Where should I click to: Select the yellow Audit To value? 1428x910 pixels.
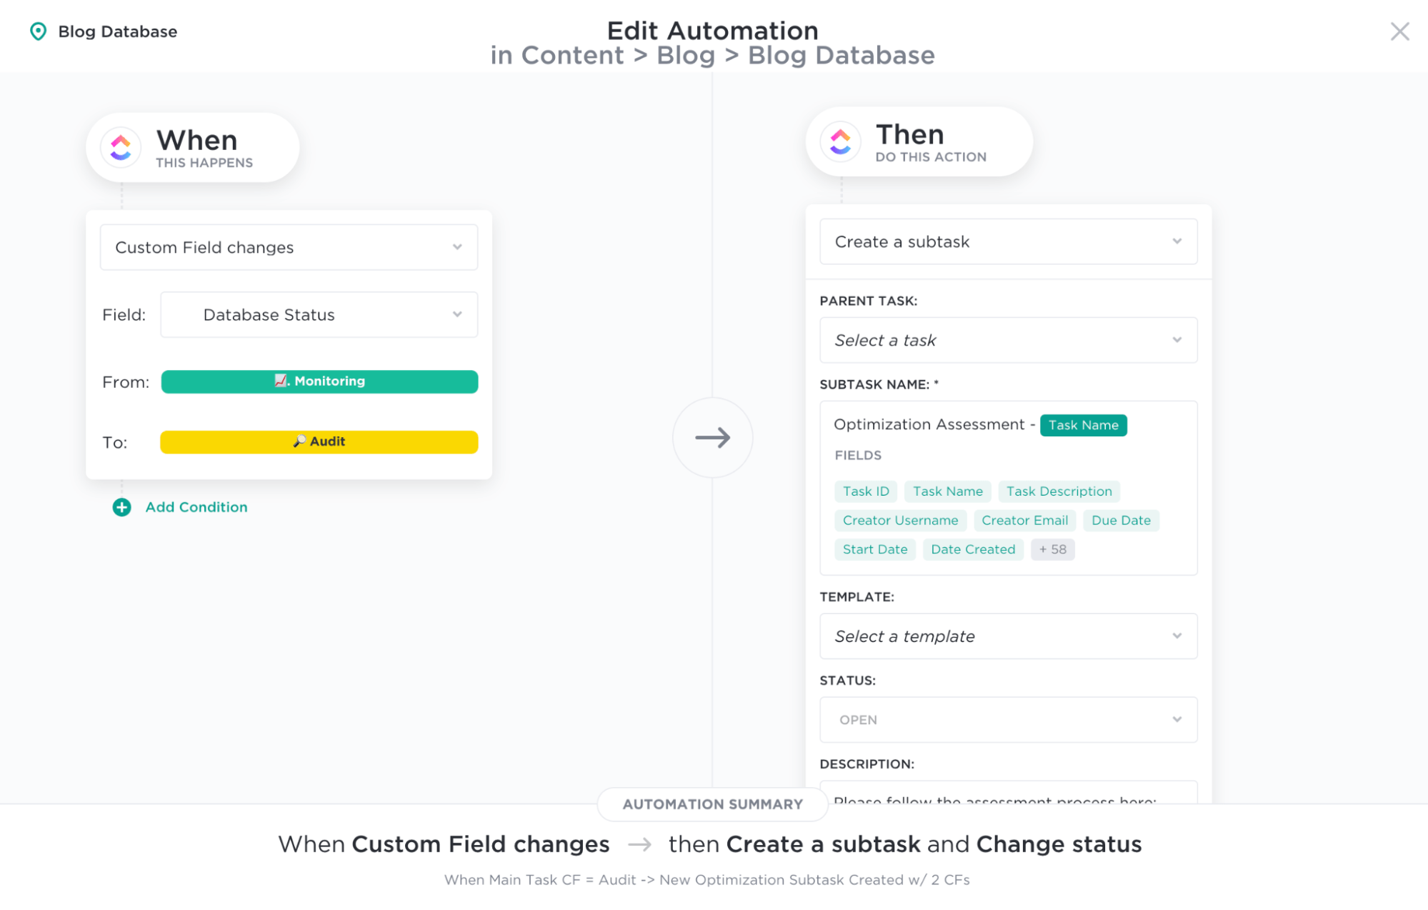(319, 442)
